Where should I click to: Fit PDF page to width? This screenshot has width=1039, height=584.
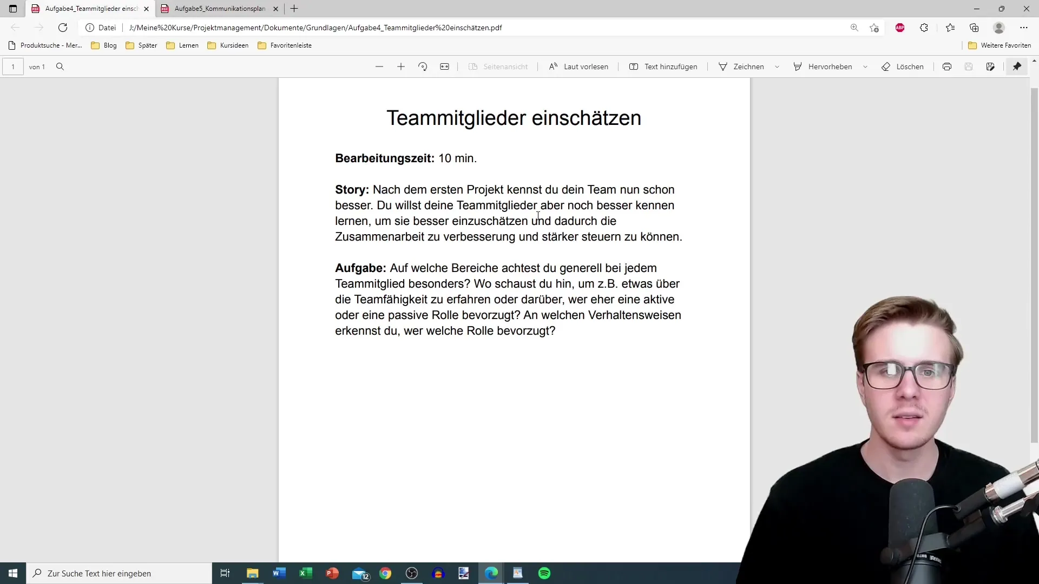444,67
